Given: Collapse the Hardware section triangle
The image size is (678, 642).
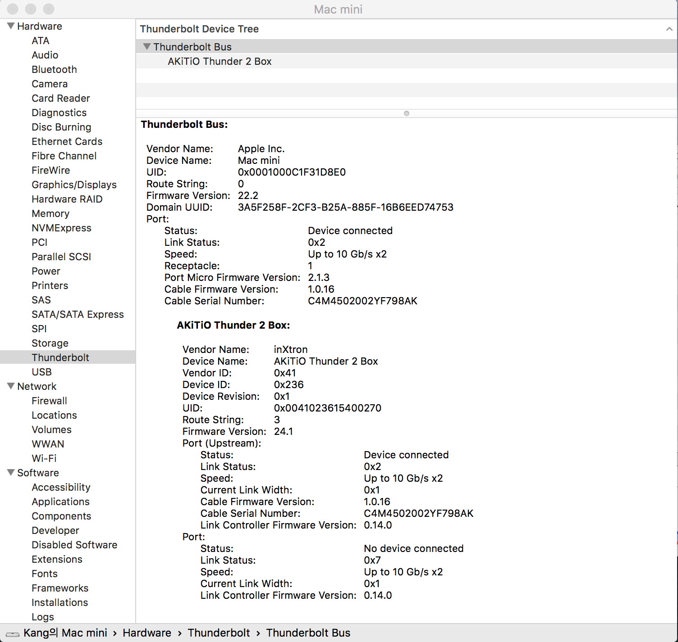Looking at the screenshot, I should pos(11,26).
